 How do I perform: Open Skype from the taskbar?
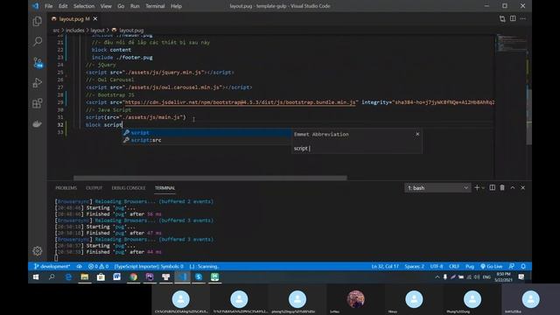(199, 277)
